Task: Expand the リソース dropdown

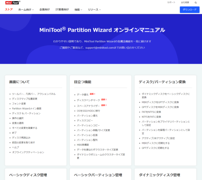Action: coord(94,10)
